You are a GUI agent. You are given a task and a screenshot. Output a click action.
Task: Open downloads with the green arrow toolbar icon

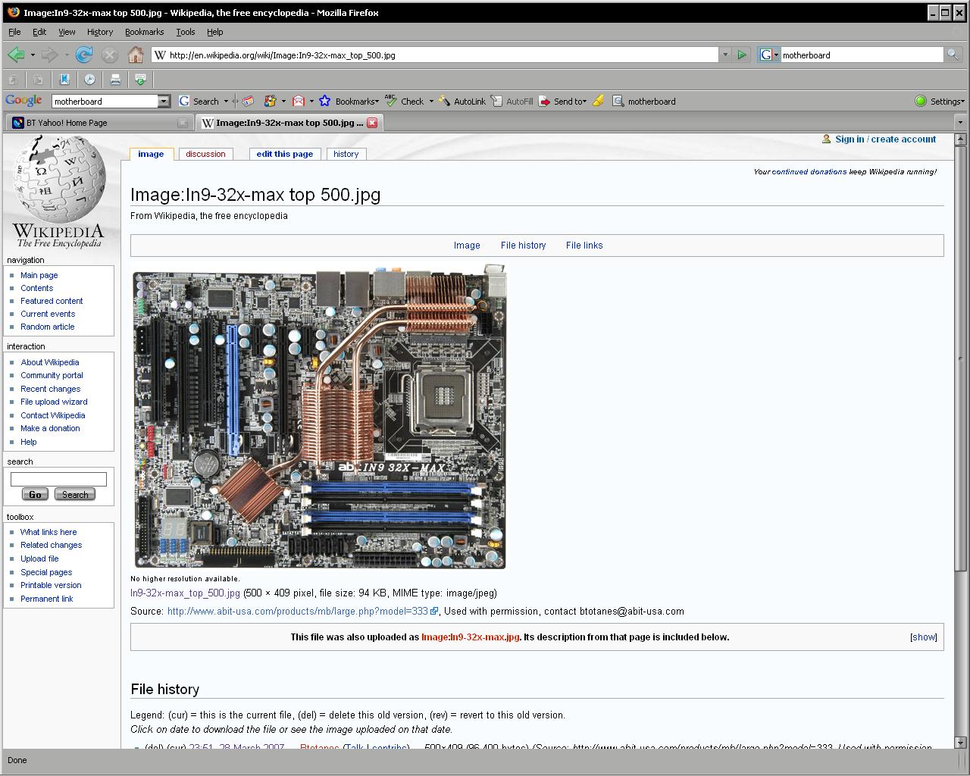[140, 79]
